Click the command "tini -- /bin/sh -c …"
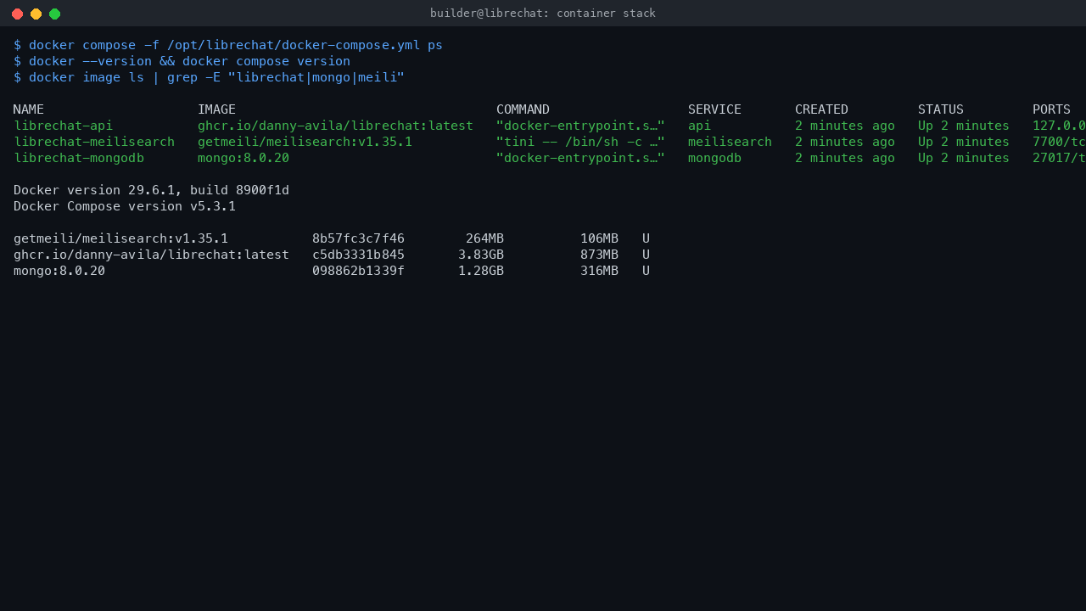 tap(580, 142)
